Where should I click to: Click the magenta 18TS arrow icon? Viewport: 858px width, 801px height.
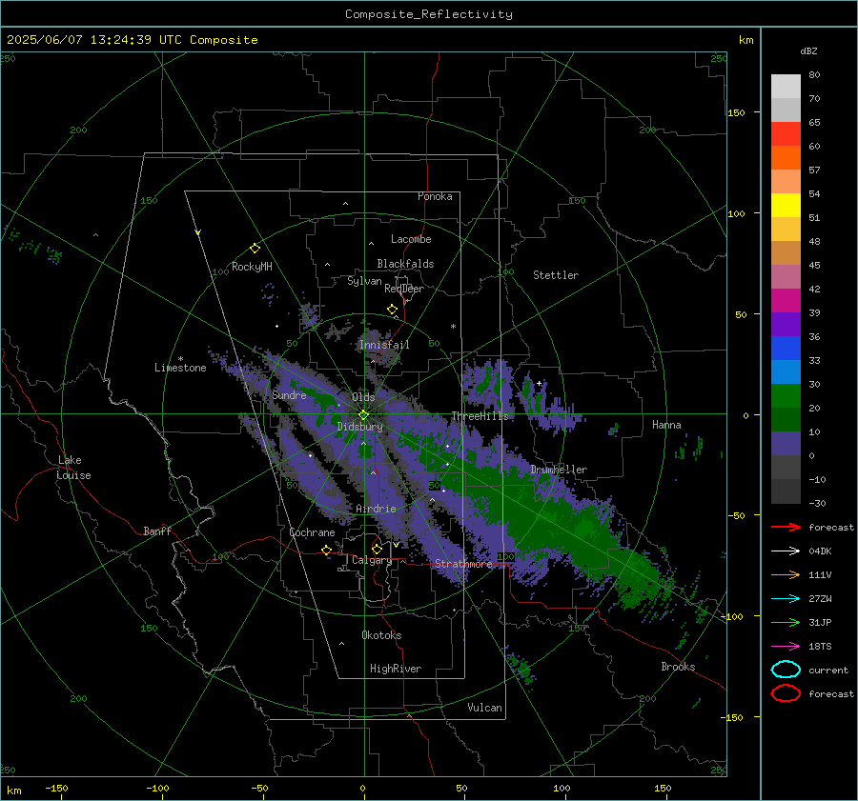click(786, 647)
